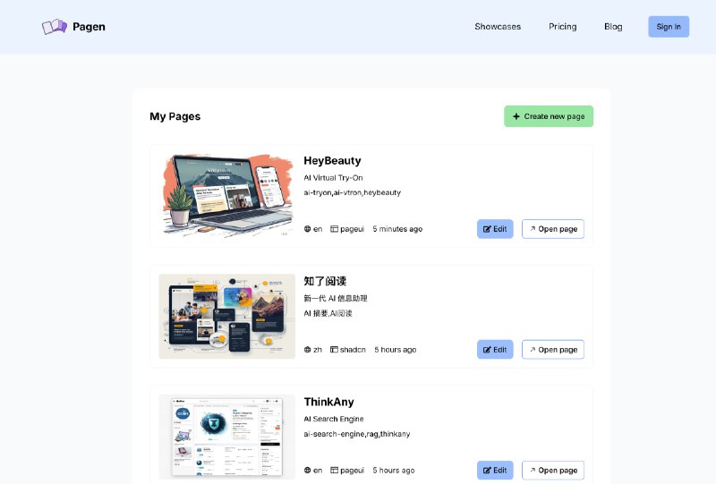Click the arrow icon in 知了阅读 Open page
The height and width of the screenshot is (484, 716).
pyautogui.click(x=533, y=349)
